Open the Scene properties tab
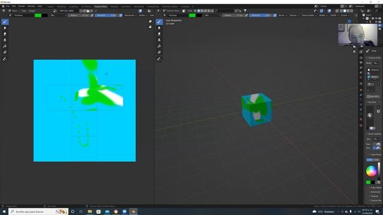Viewport: 383px width, 215px height. (361, 72)
